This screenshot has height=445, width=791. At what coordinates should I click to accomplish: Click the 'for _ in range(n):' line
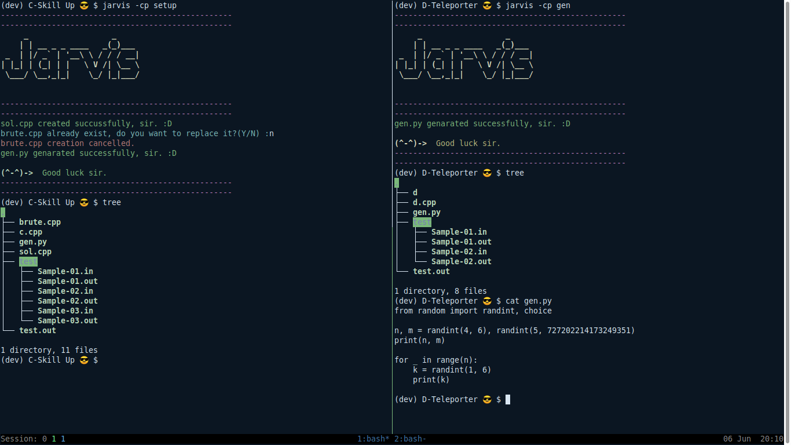(x=436, y=360)
